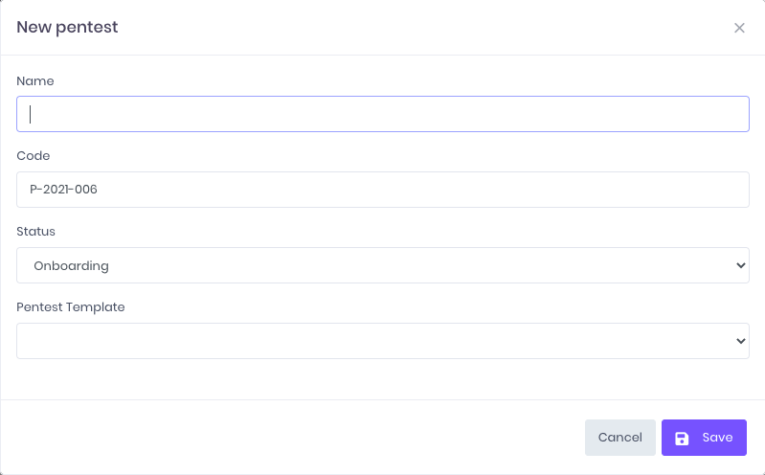This screenshot has height=475, width=765.
Task: Place cursor in the P-2021-006 code text
Action: 63,190
